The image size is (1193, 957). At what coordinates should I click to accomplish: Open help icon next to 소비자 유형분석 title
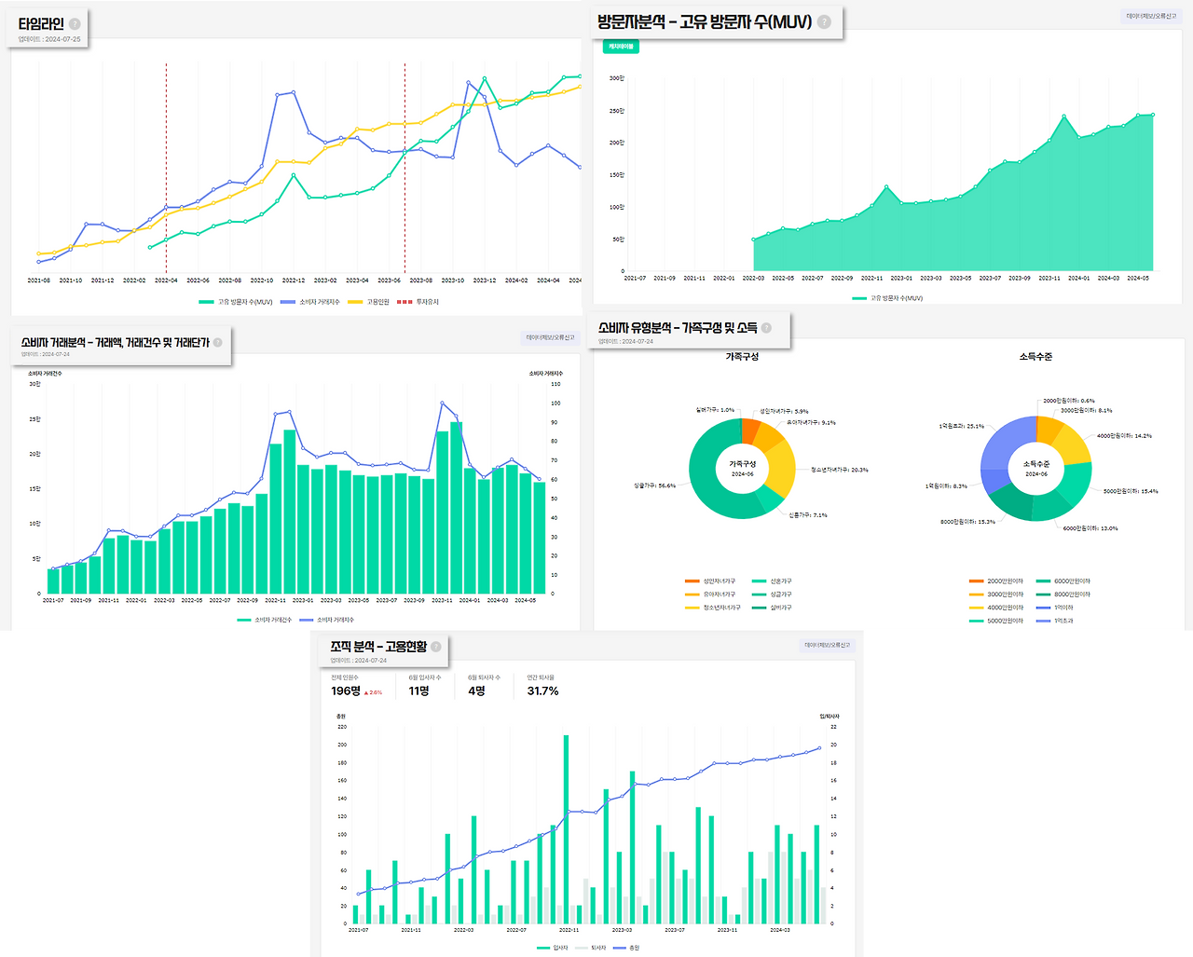tap(766, 328)
